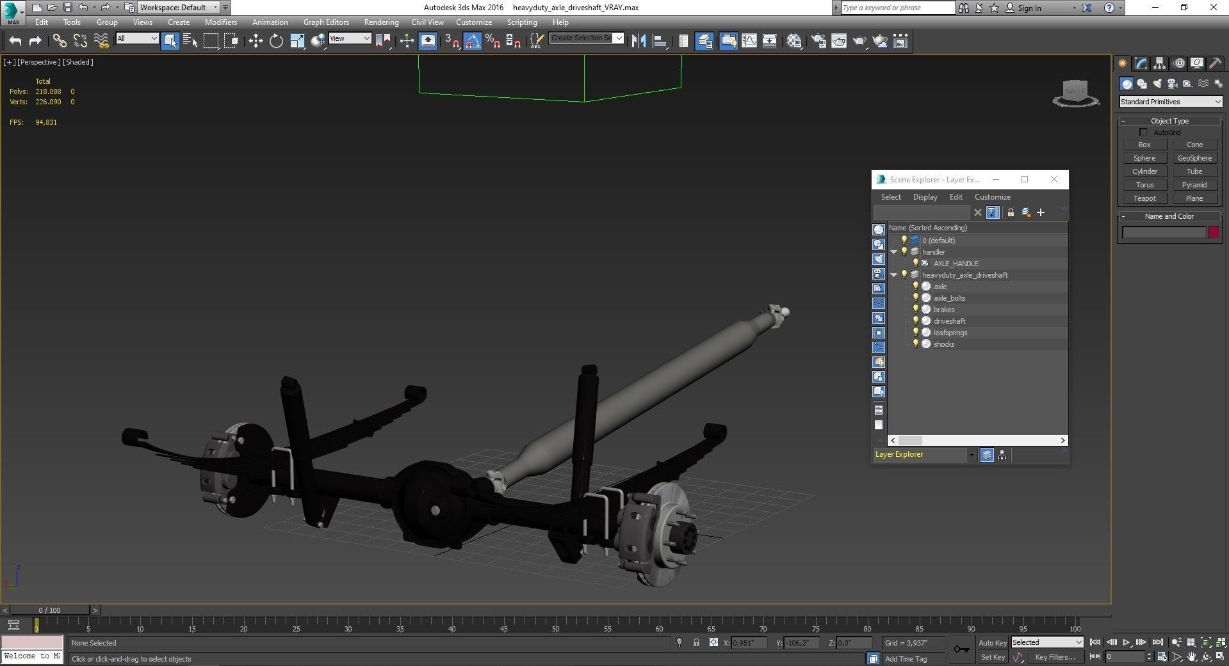This screenshot has width=1229, height=666.
Task: Open the Graph Editors menu
Action: click(x=326, y=22)
